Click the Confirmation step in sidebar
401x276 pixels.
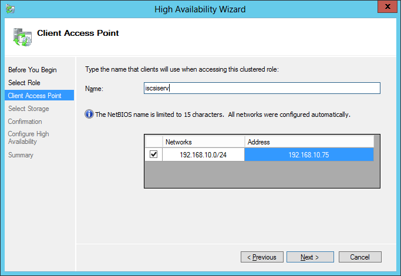point(25,122)
